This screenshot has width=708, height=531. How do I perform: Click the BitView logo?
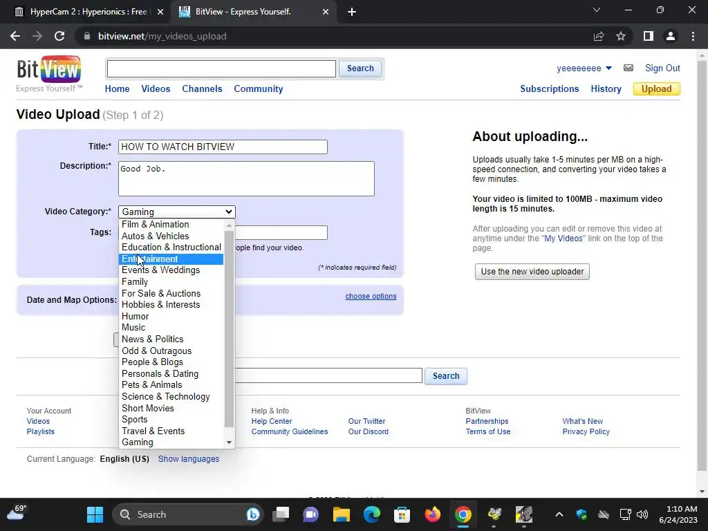(x=49, y=73)
